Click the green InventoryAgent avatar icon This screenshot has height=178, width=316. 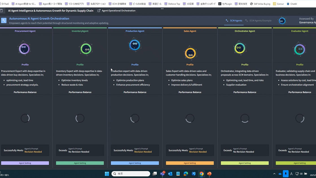point(86,49)
